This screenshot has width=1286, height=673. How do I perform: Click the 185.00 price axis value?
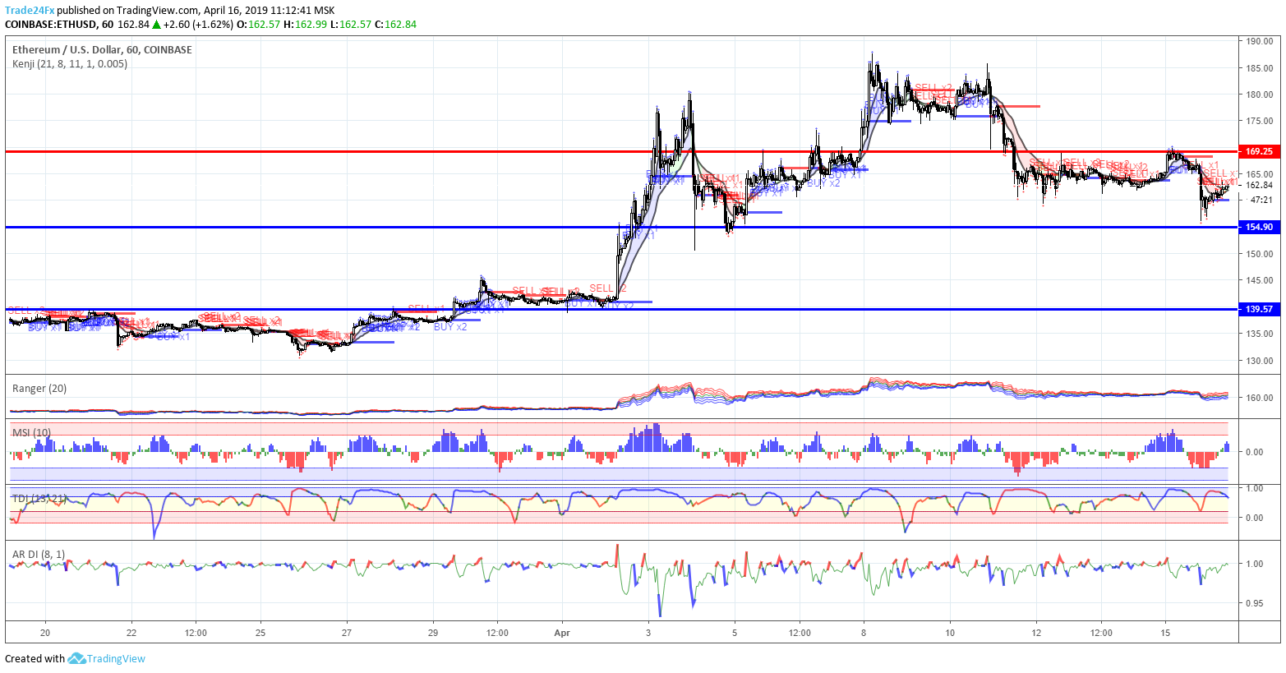click(x=1260, y=68)
